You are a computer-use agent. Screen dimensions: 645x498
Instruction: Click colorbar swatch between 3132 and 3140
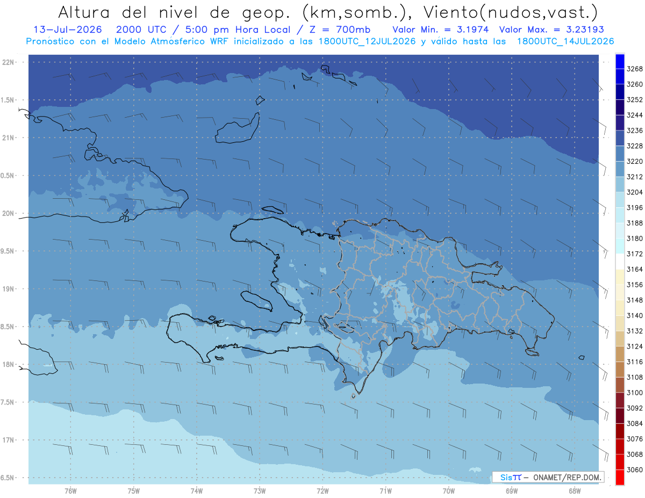coord(619,323)
